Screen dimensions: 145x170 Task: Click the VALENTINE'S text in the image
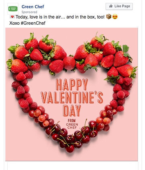(72, 97)
